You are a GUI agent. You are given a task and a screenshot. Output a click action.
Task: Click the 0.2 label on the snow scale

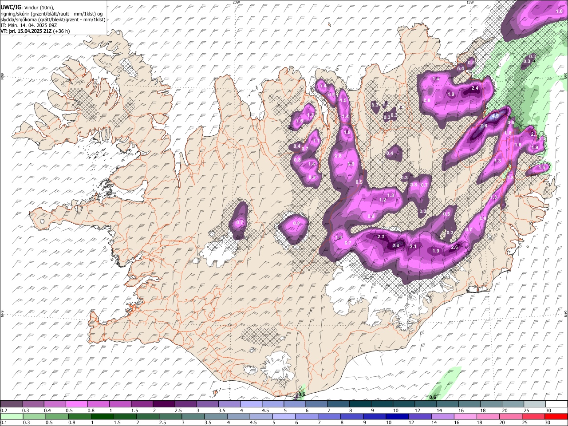click(x=4, y=410)
